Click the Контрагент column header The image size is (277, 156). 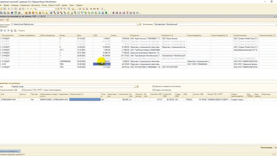coord(145,36)
